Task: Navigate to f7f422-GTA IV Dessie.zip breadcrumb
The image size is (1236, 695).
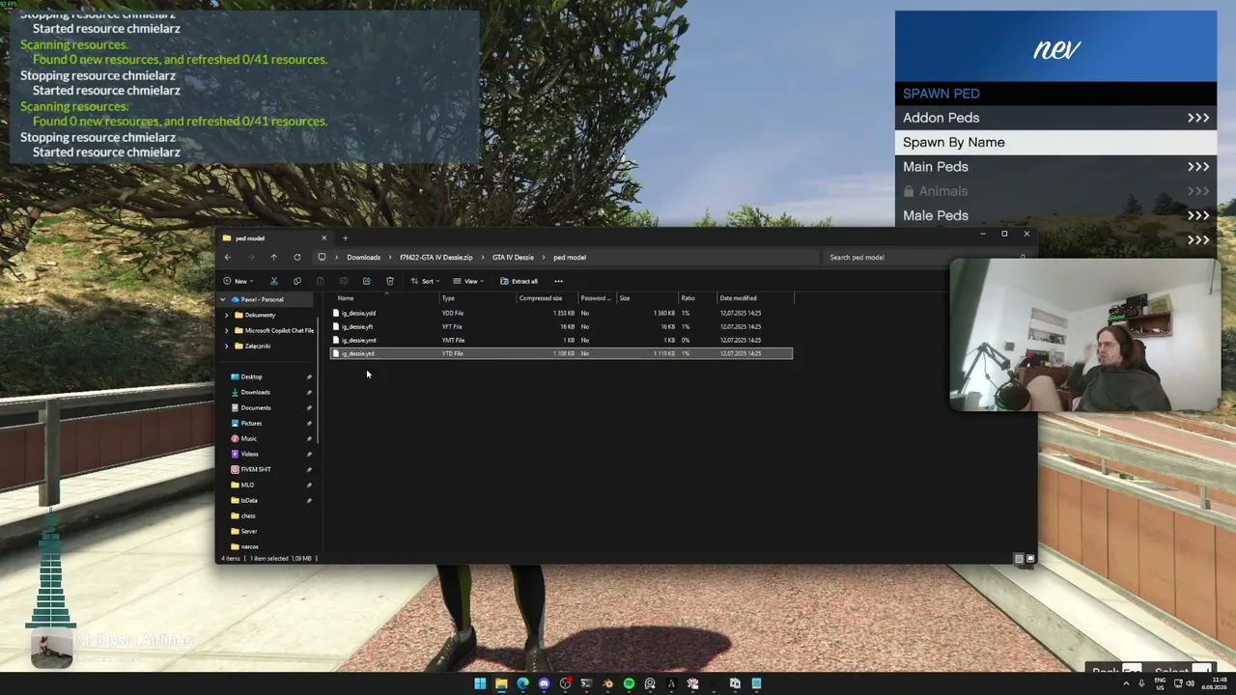Action: click(436, 258)
